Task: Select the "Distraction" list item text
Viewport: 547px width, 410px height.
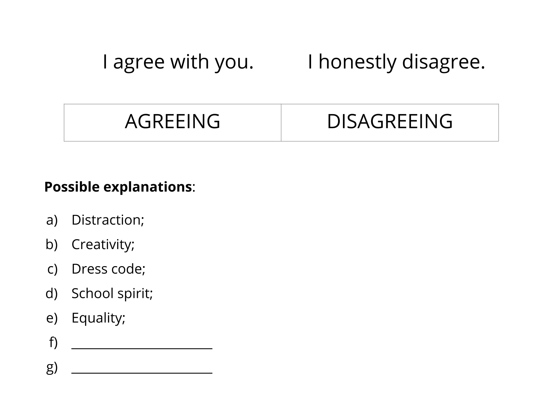Action: 108,220
